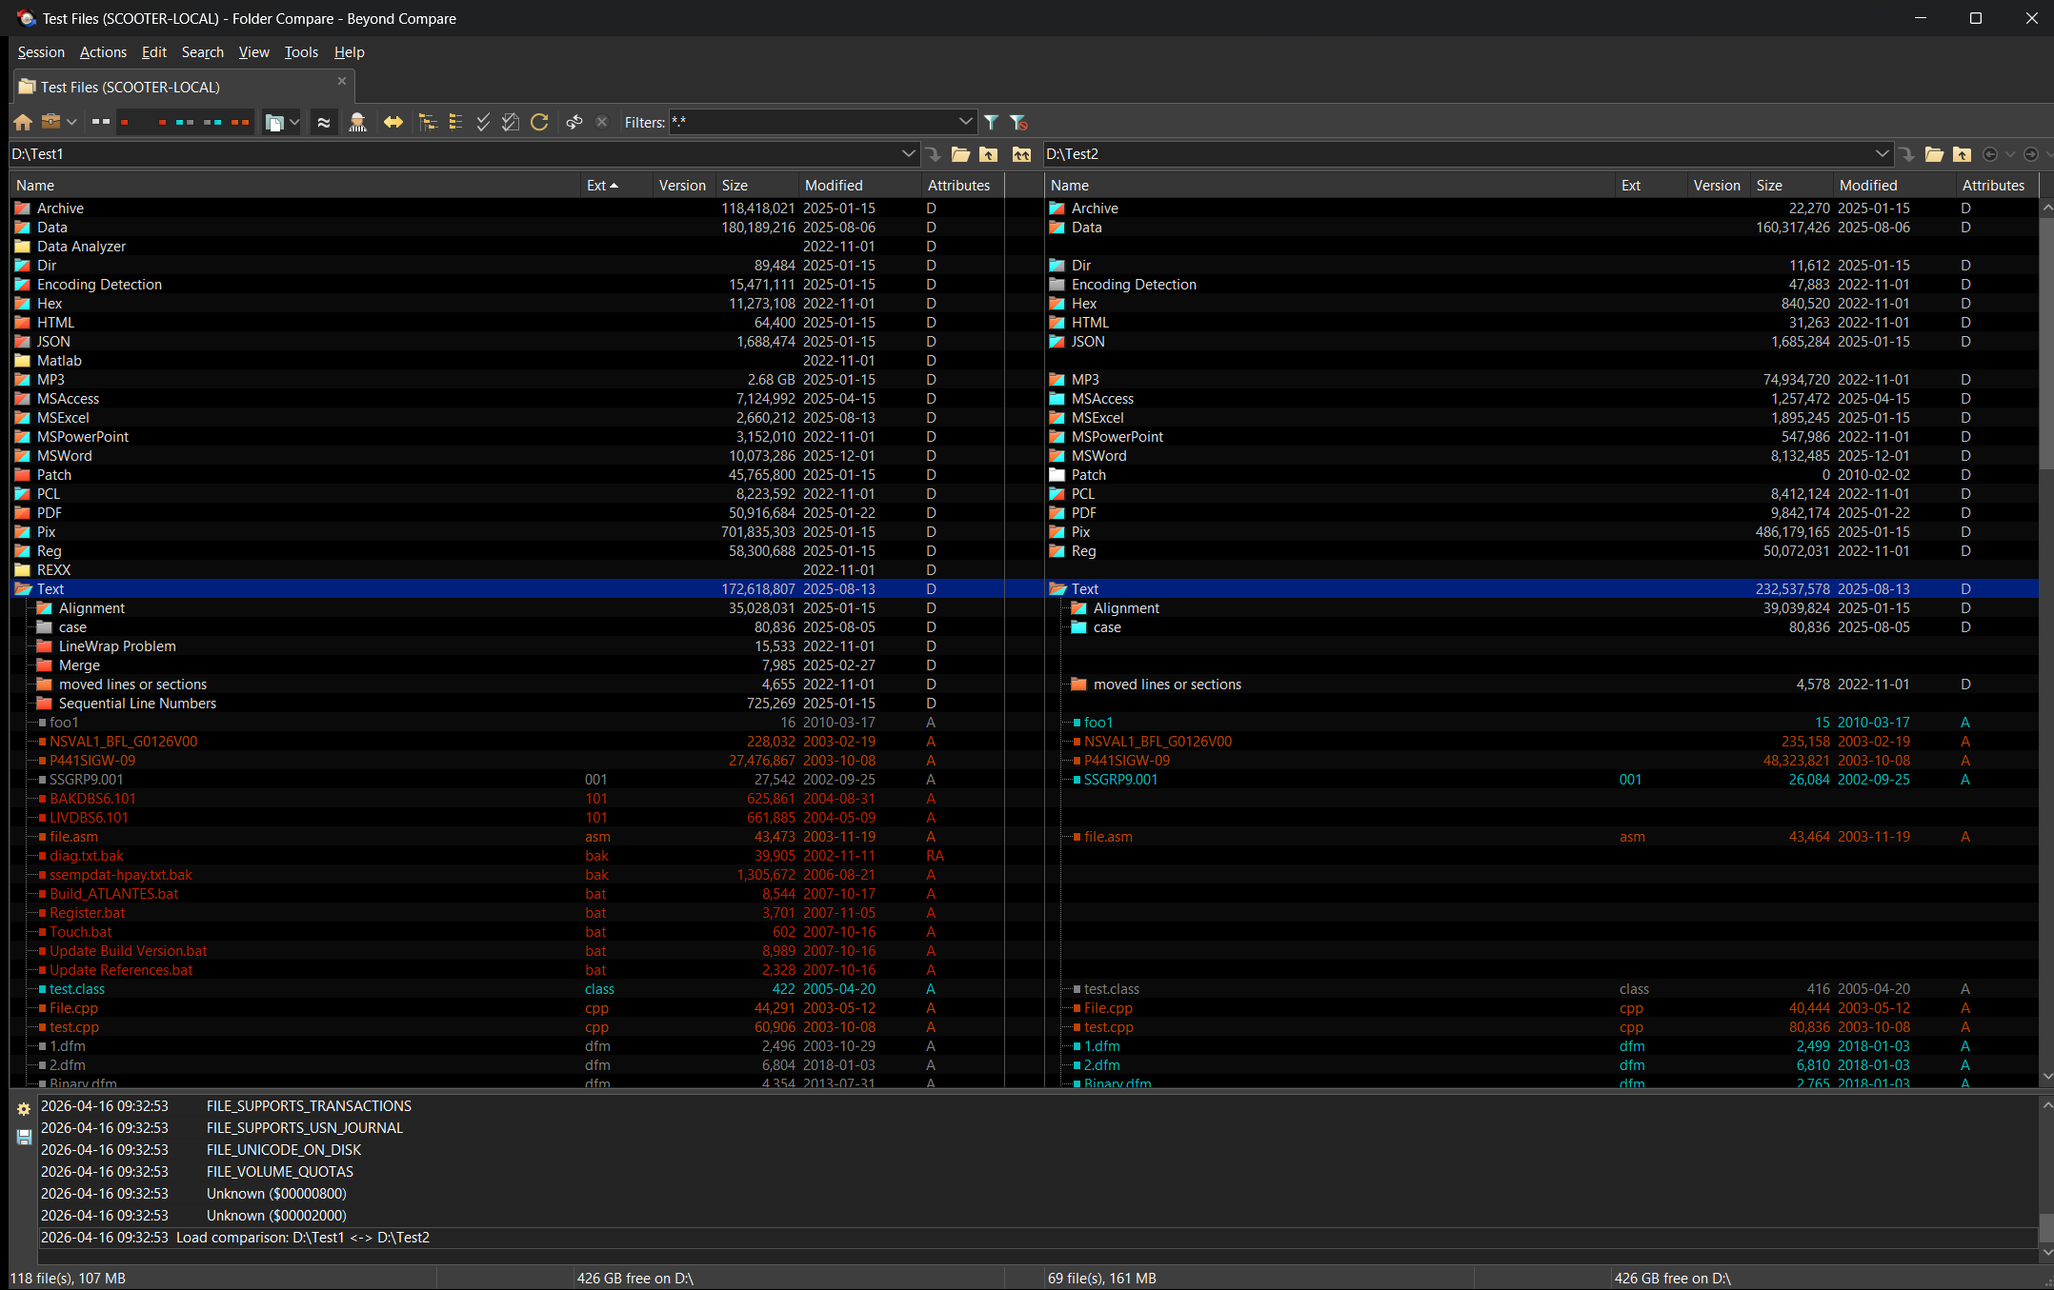Click the forward navigation arrow by D:\Test2
Image resolution: width=2054 pixels, height=1290 pixels.
(x=2030, y=154)
